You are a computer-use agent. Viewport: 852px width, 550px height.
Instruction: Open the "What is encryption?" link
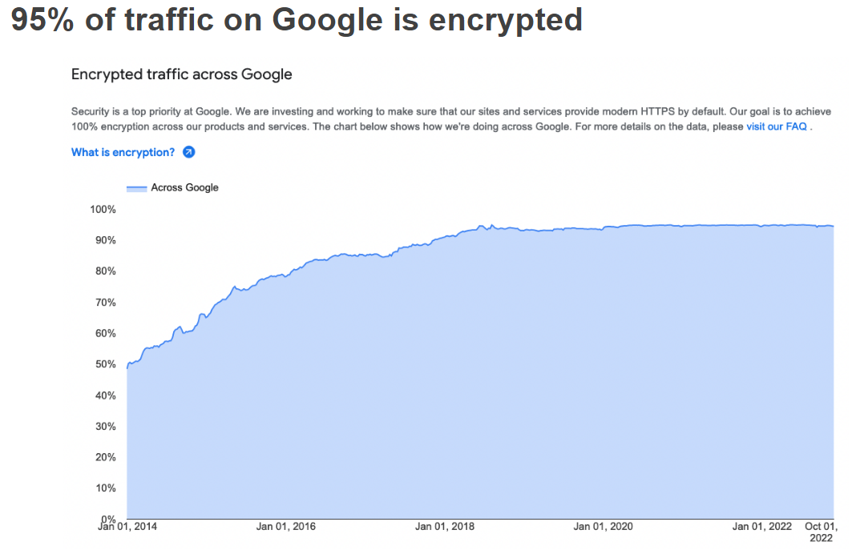point(123,152)
